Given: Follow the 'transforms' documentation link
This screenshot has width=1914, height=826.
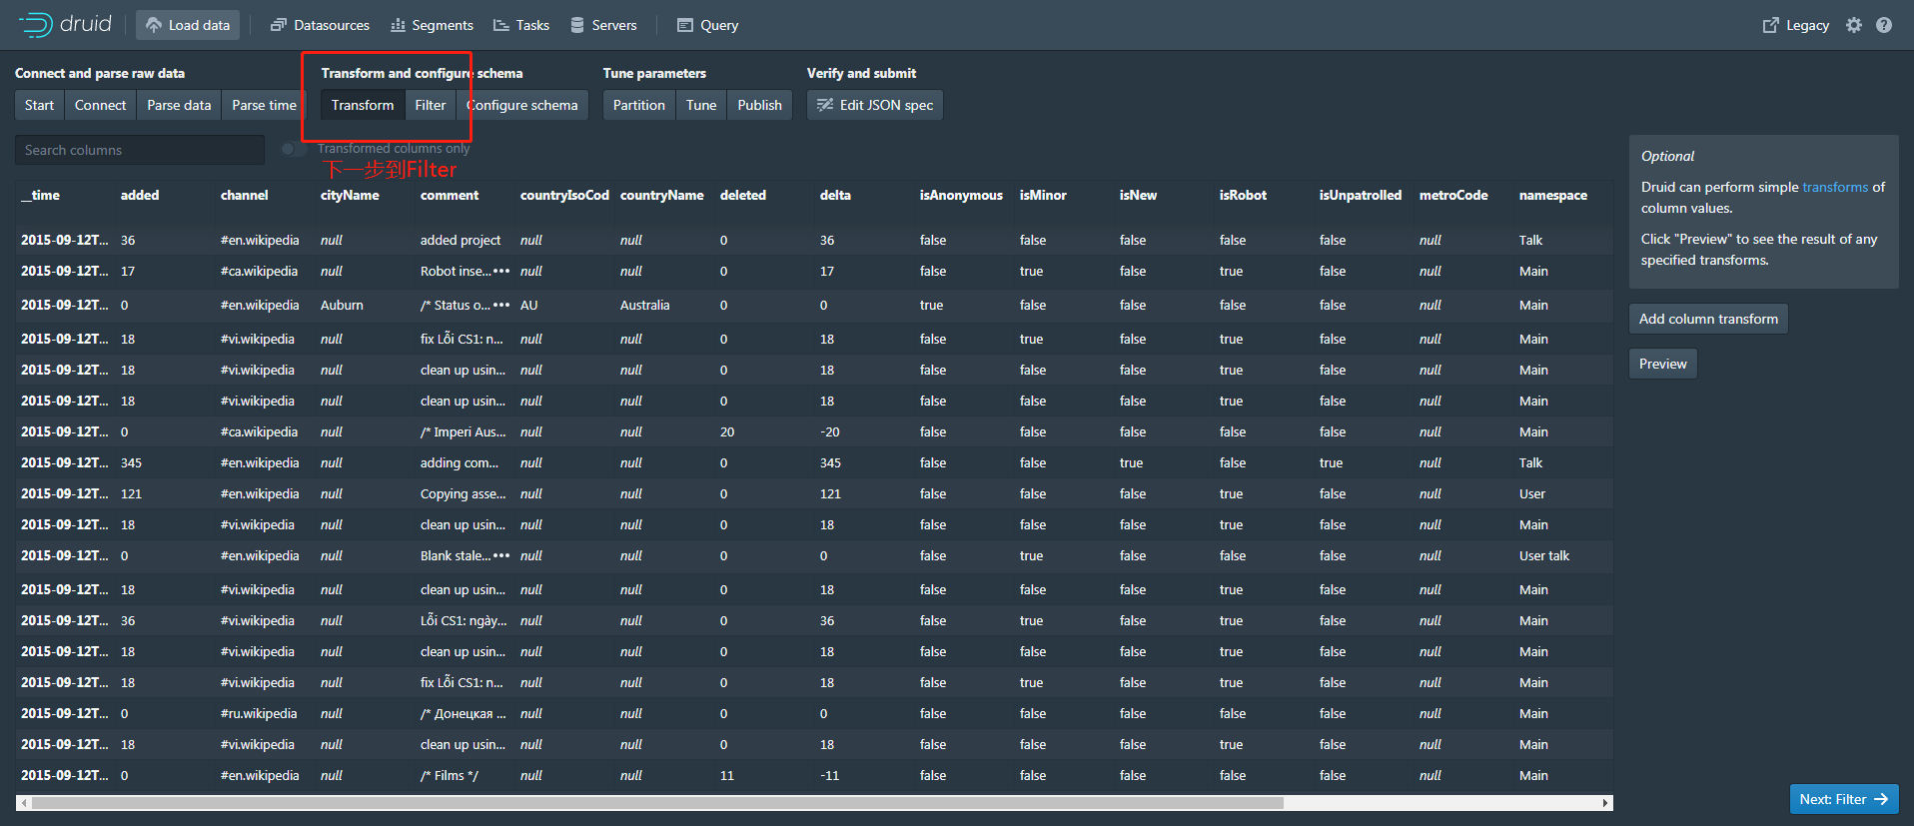Looking at the screenshot, I should [1835, 187].
